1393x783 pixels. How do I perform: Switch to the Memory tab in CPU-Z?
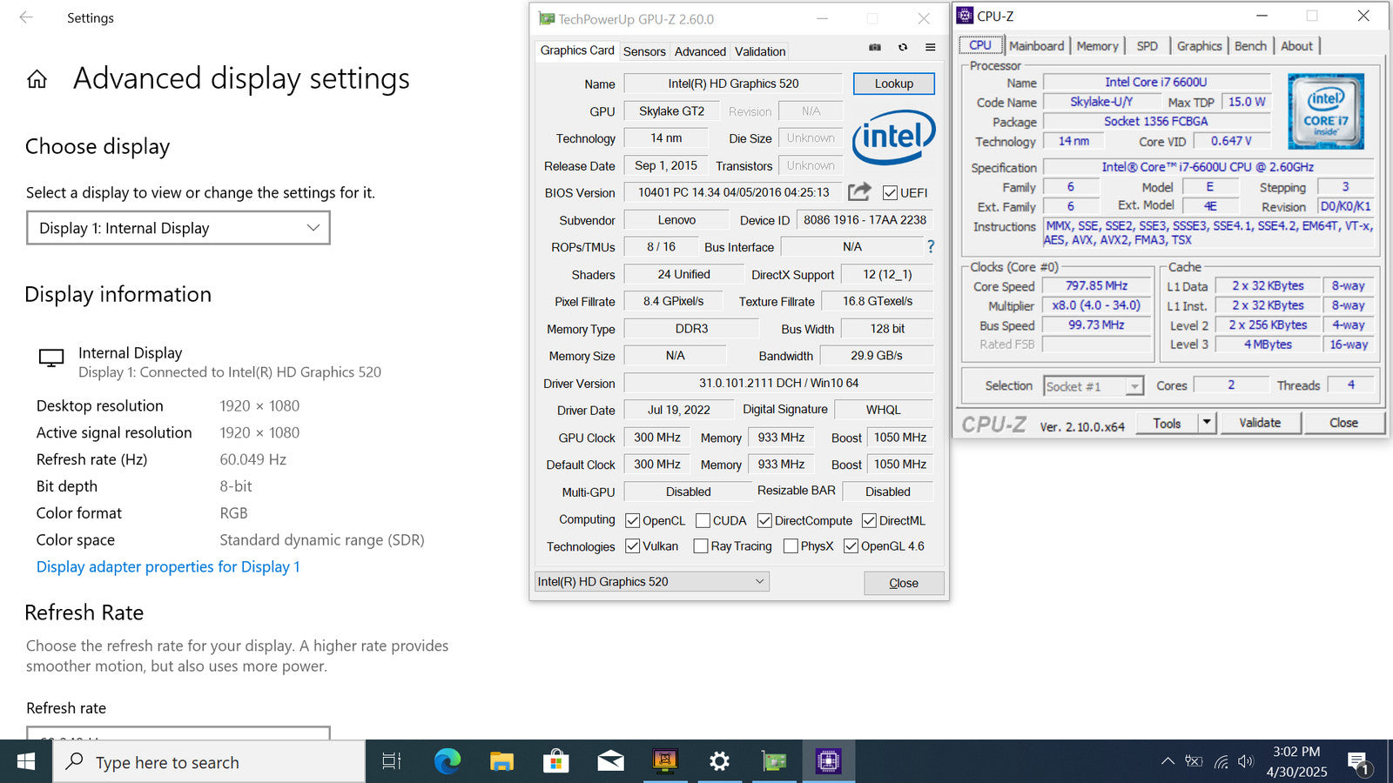point(1097,46)
